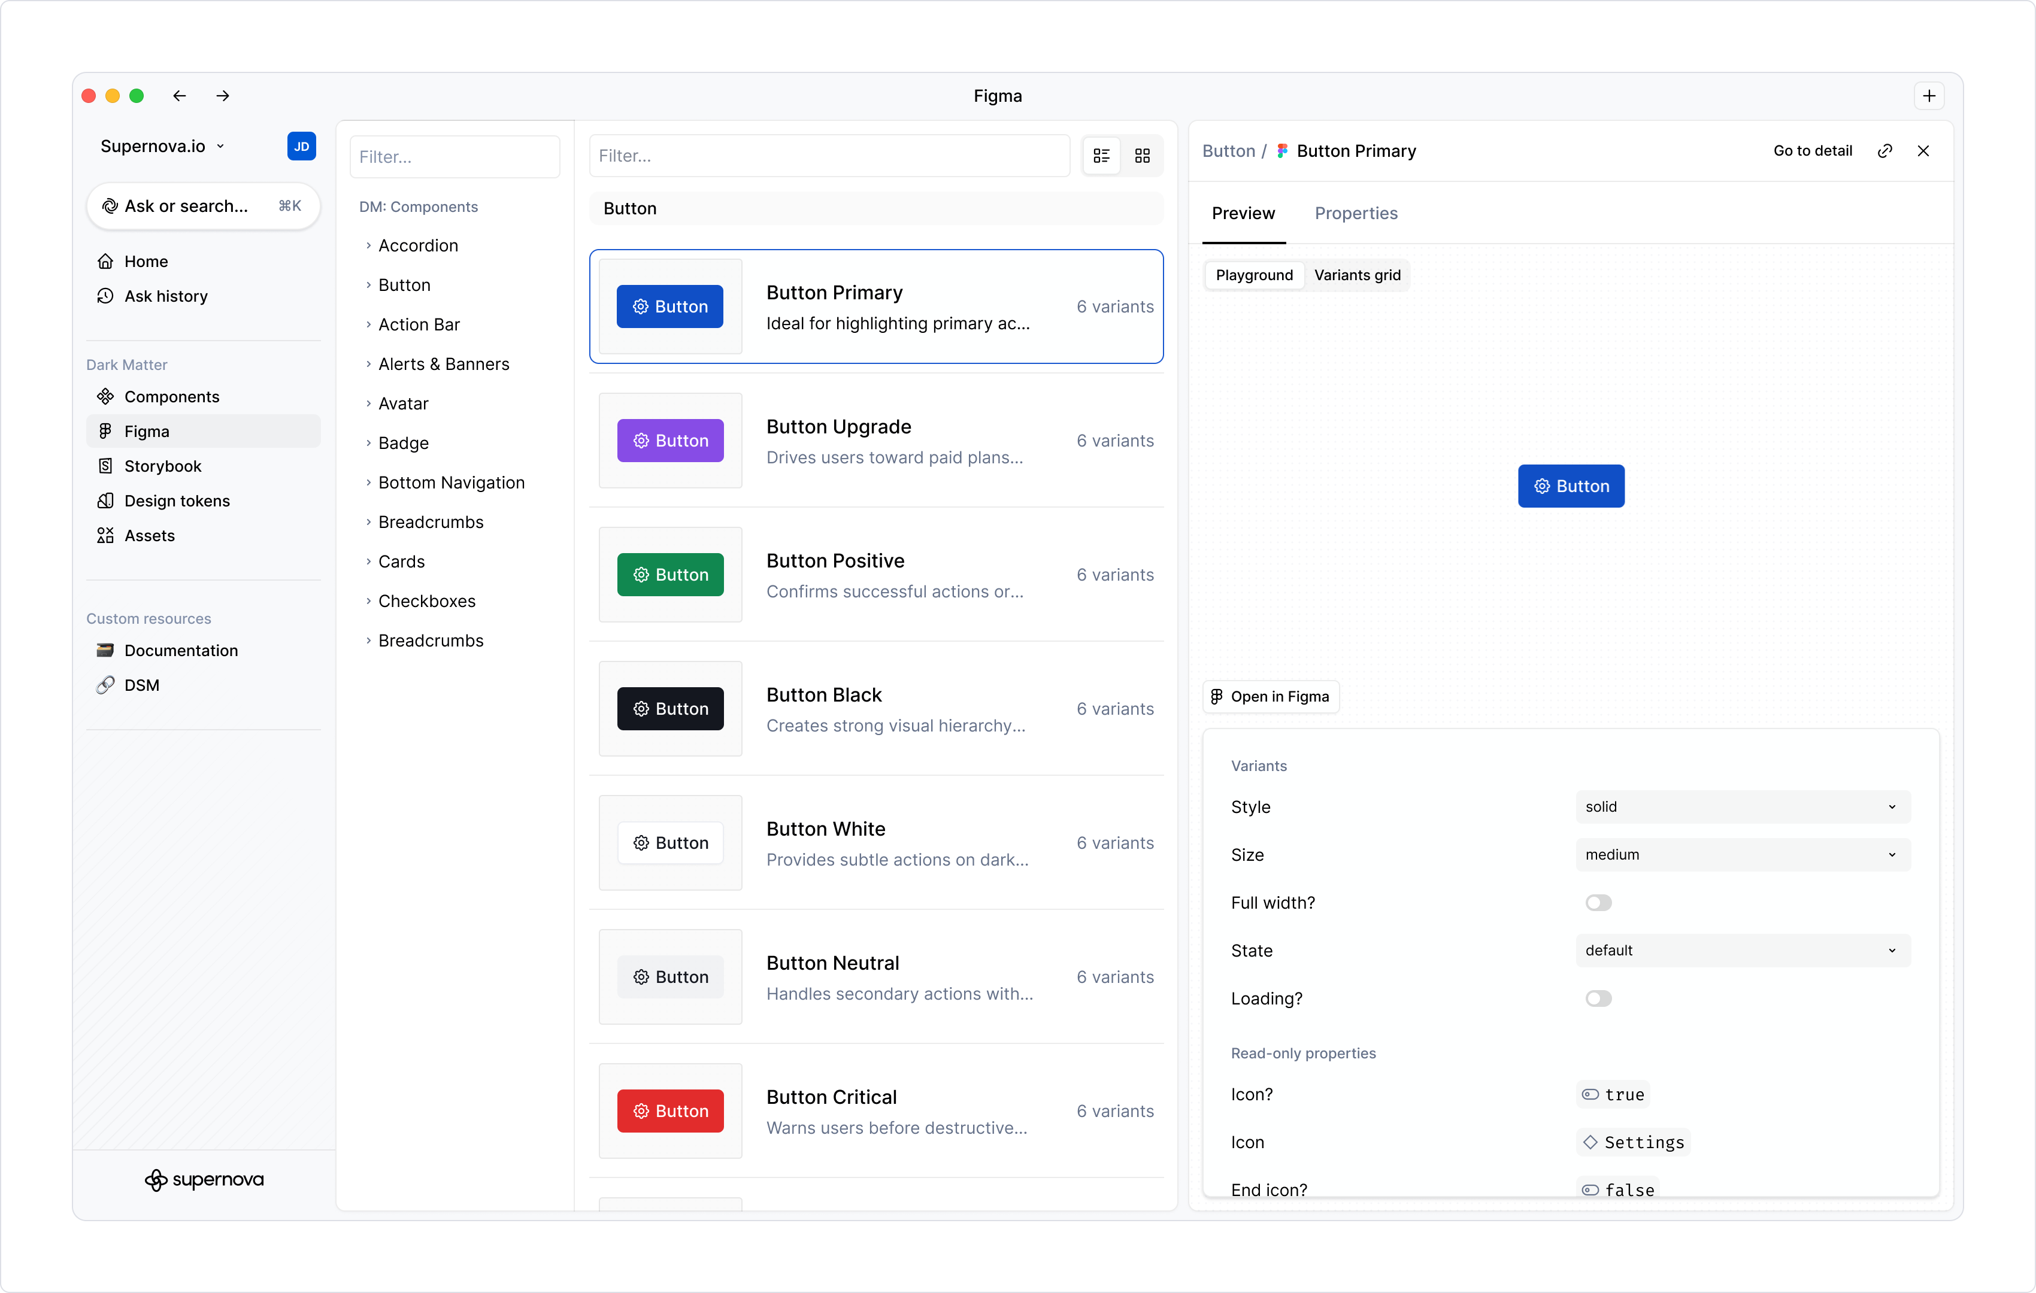This screenshot has height=1293, width=2036.
Task: Open the Assets section
Action: [x=149, y=535]
